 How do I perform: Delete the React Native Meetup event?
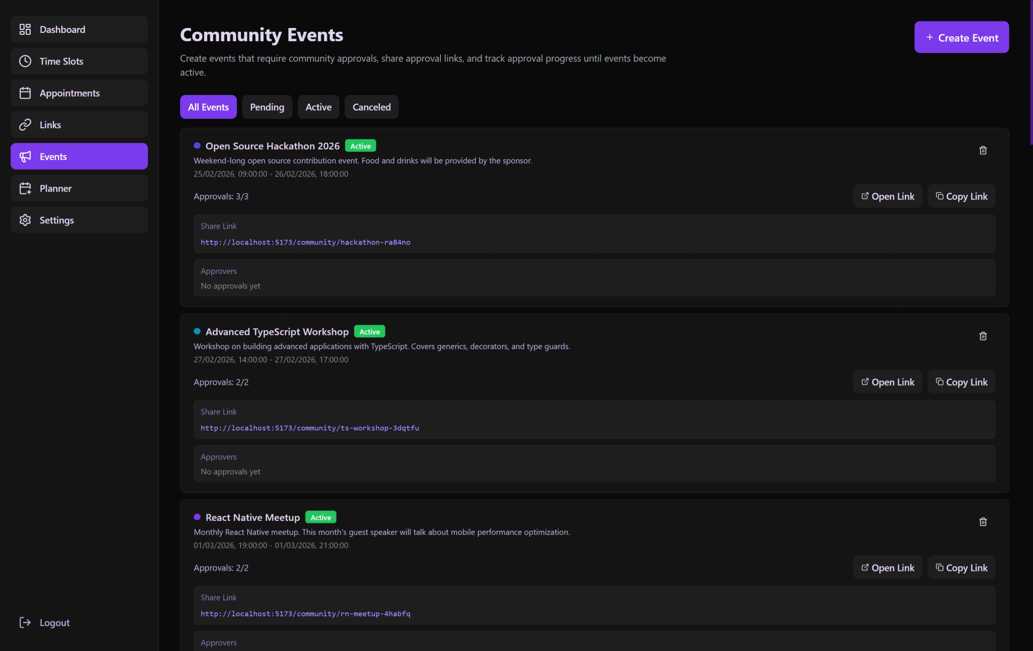click(983, 522)
